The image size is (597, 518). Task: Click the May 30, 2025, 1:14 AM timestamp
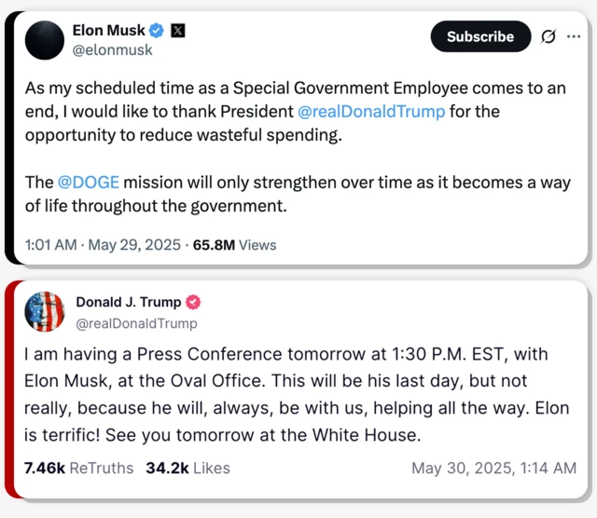click(x=493, y=468)
